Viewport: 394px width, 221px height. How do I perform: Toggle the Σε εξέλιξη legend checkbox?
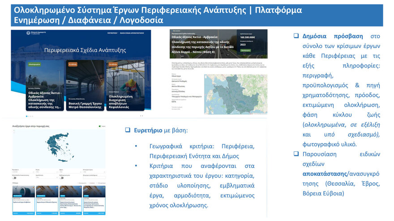tap(89, 183)
